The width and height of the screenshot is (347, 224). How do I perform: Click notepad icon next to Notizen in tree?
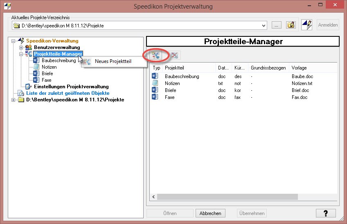[36, 67]
